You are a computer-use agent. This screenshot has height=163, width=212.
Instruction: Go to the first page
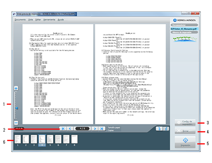coord(63,129)
